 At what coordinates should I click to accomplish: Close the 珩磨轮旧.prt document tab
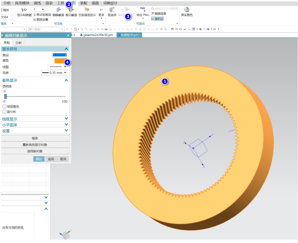coord(140,35)
